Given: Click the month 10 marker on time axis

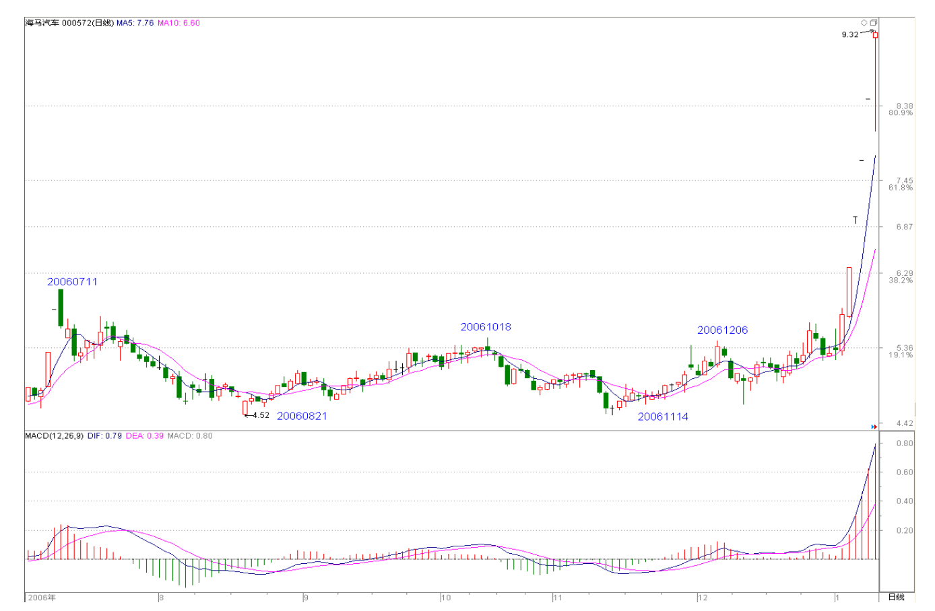Looking at the screenshot, I should click(446, 598).
